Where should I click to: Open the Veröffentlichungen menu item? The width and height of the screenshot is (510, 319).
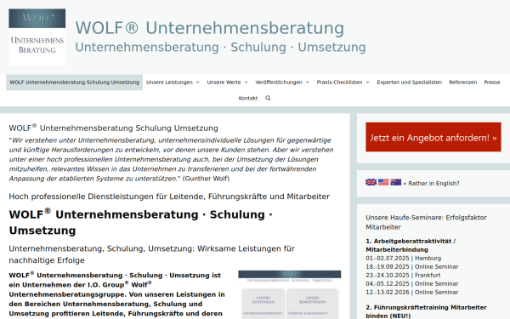279,83
